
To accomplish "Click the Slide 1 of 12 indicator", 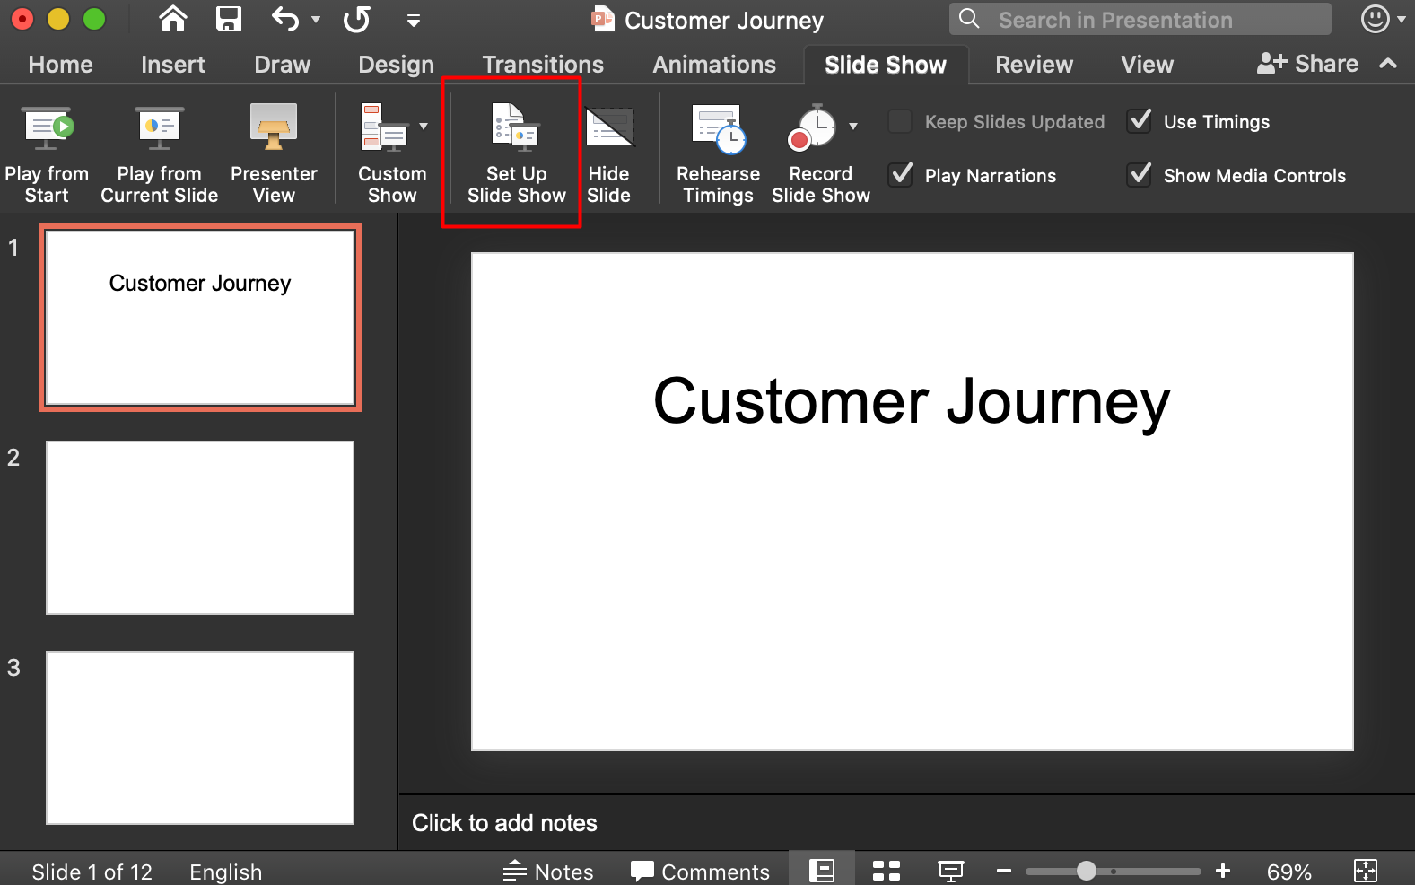I will [92, 872].
